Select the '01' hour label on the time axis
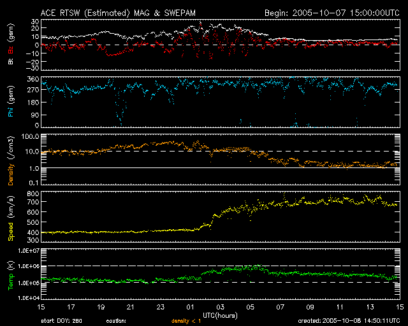This screenshot has height=326, width=408. (x=190, y=308)
